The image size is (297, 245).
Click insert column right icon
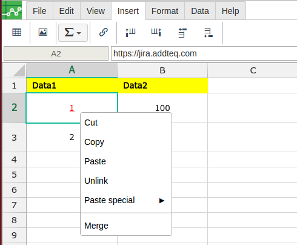(x=156, y=33)
